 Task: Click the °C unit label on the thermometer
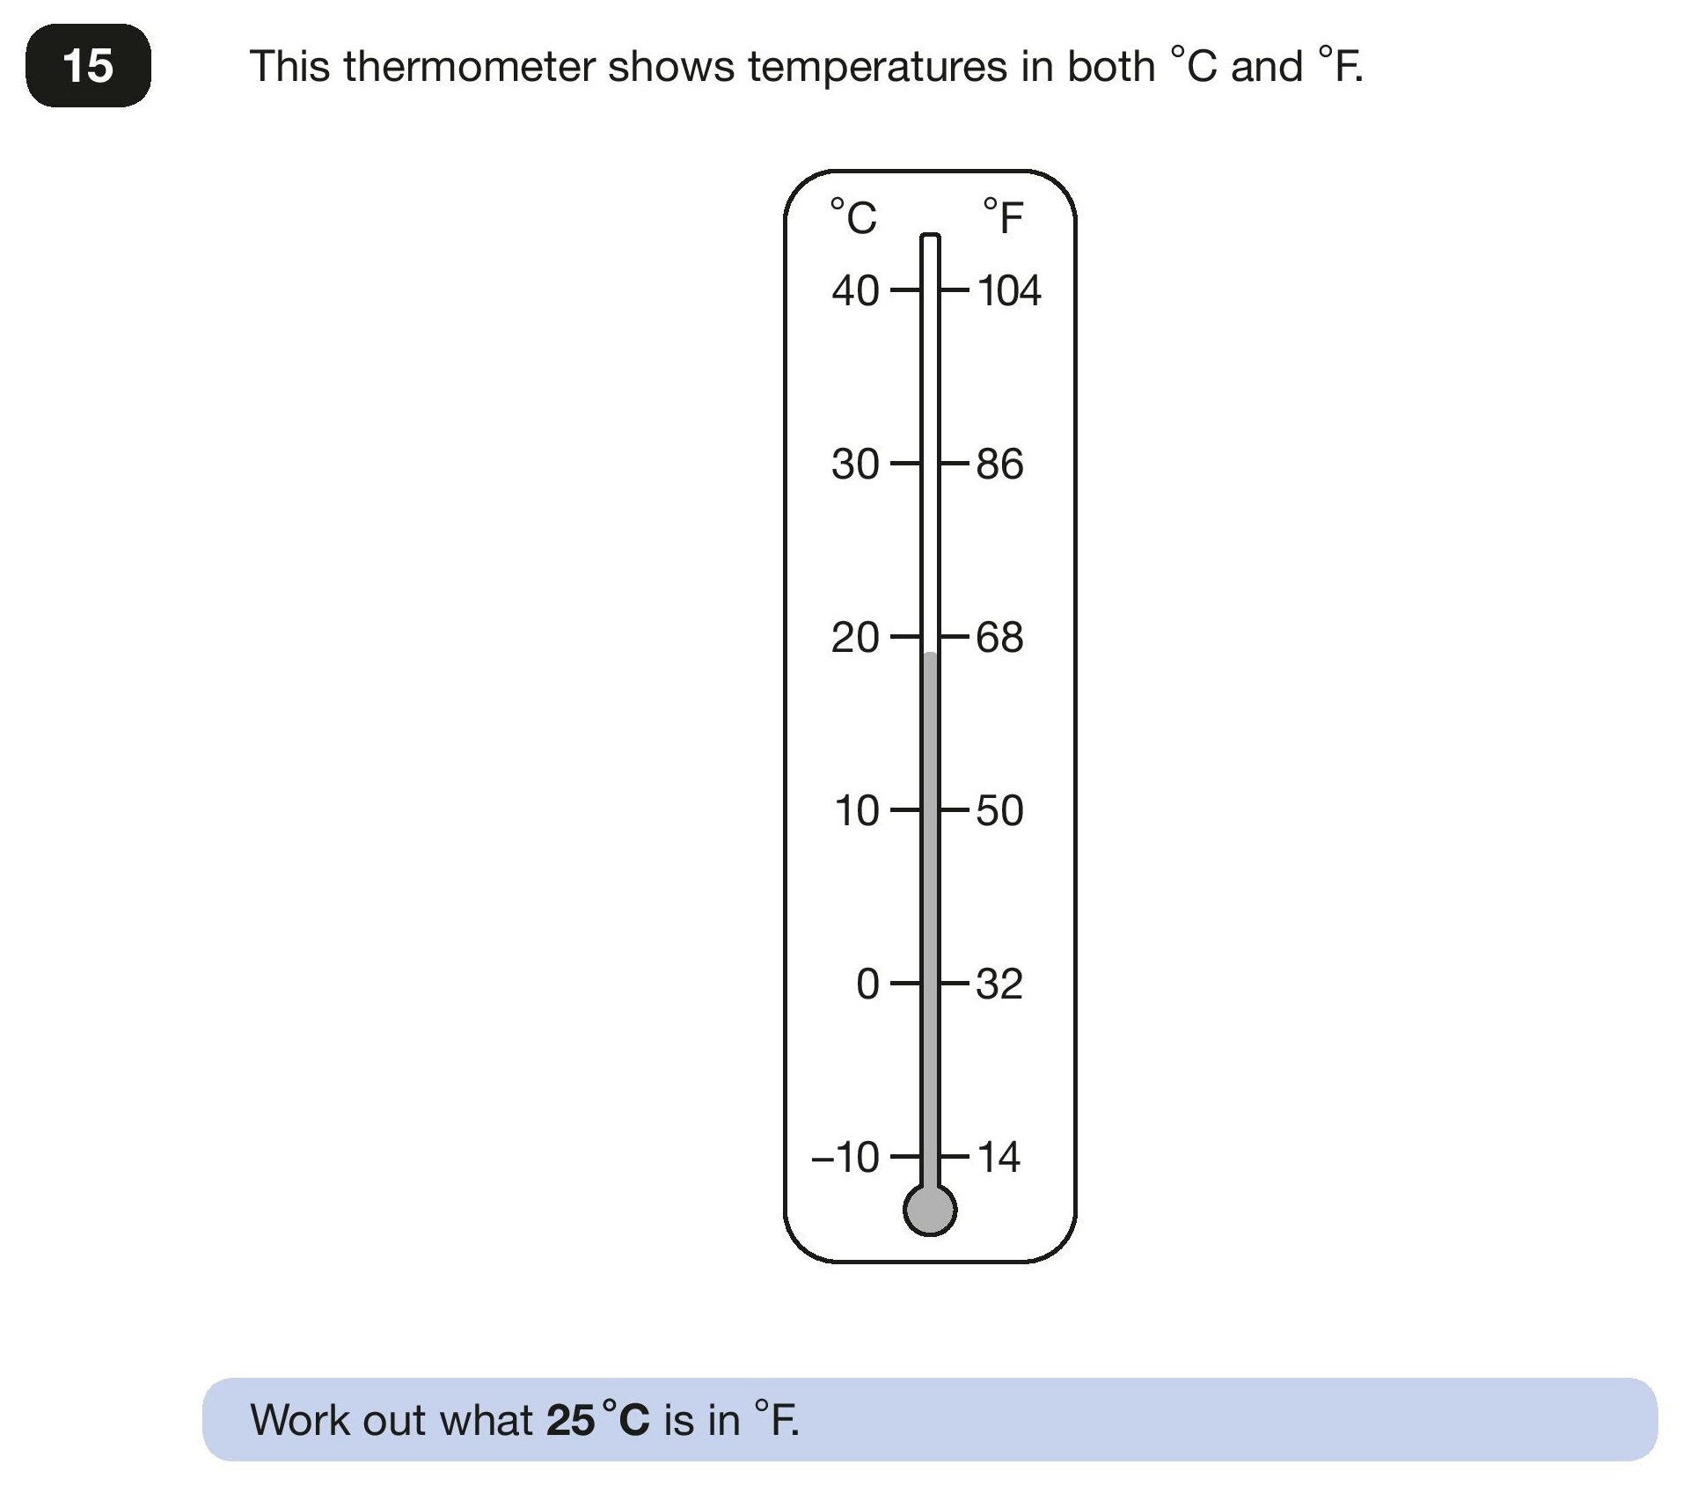pyautogui.click(x=853, y=216)
